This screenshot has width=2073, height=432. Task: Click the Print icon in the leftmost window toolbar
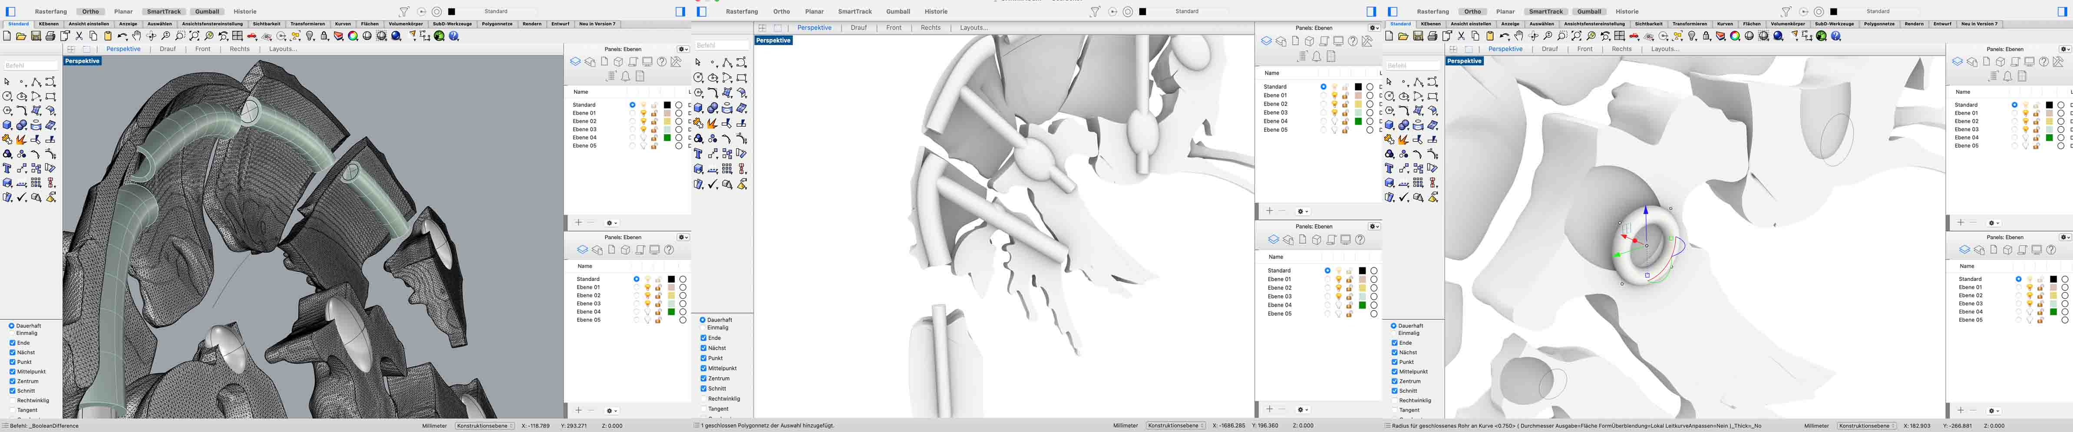tap(50, 36)
